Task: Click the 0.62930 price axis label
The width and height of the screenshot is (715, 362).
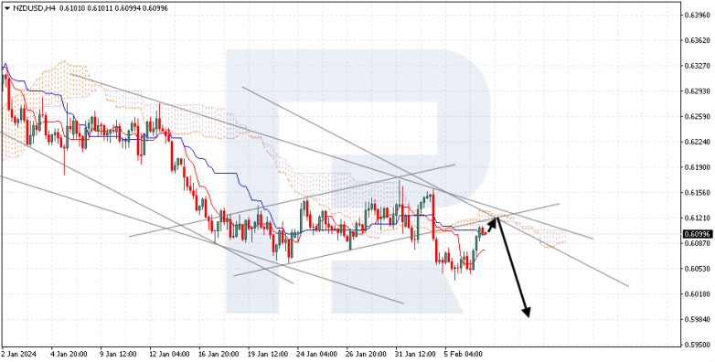Action: pyautogui.click(x=698, y=90)
